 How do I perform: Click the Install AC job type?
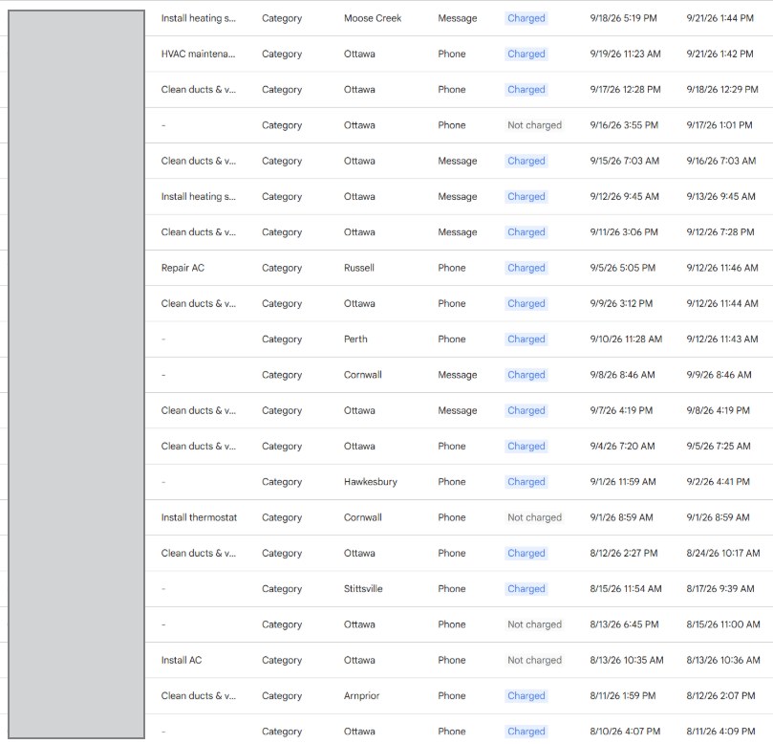tap(182, 660)
